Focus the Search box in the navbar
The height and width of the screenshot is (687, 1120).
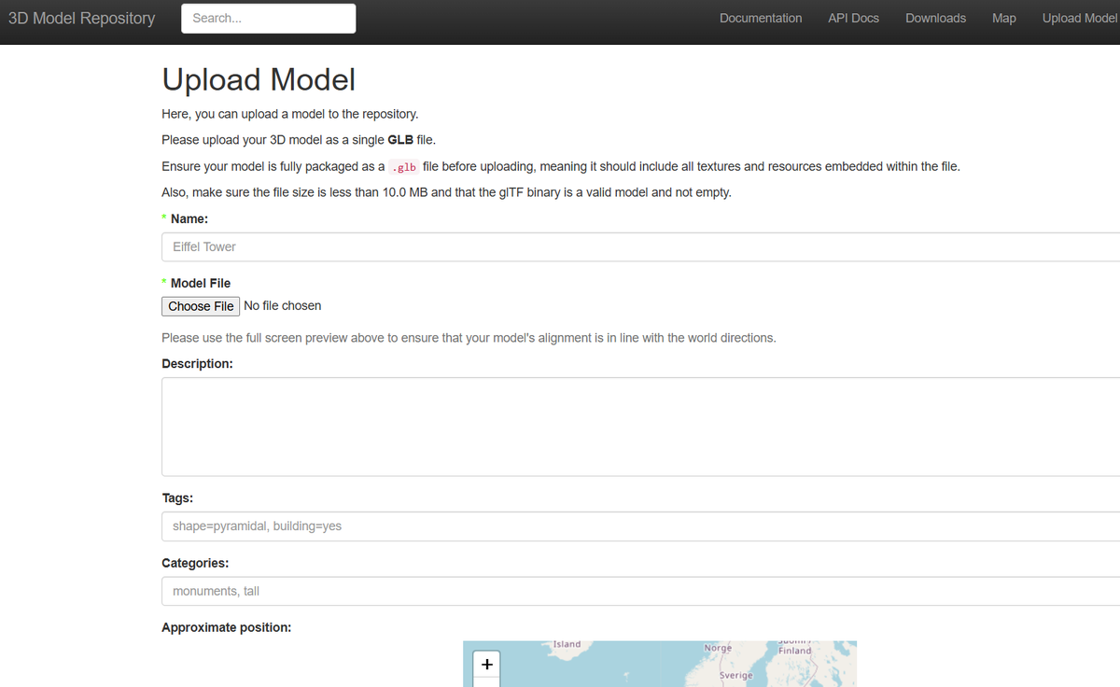click(x=268, y=19)
